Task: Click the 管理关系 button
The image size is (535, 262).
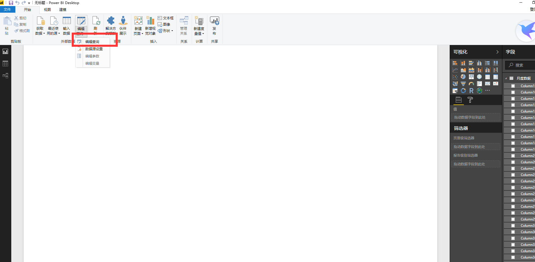Action: (x=184, y=26)
